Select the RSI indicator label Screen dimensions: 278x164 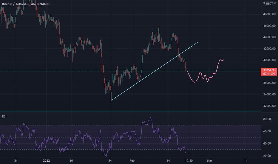4,117
